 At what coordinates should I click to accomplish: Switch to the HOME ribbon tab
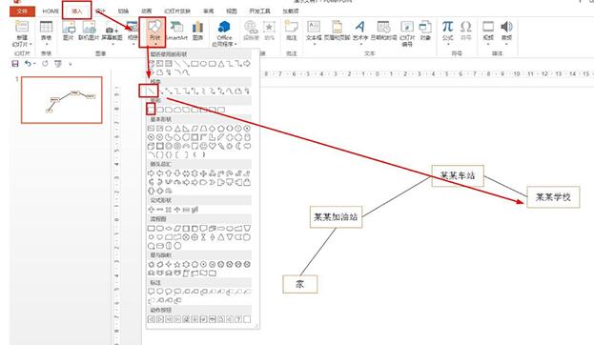[x=51, y=11]
